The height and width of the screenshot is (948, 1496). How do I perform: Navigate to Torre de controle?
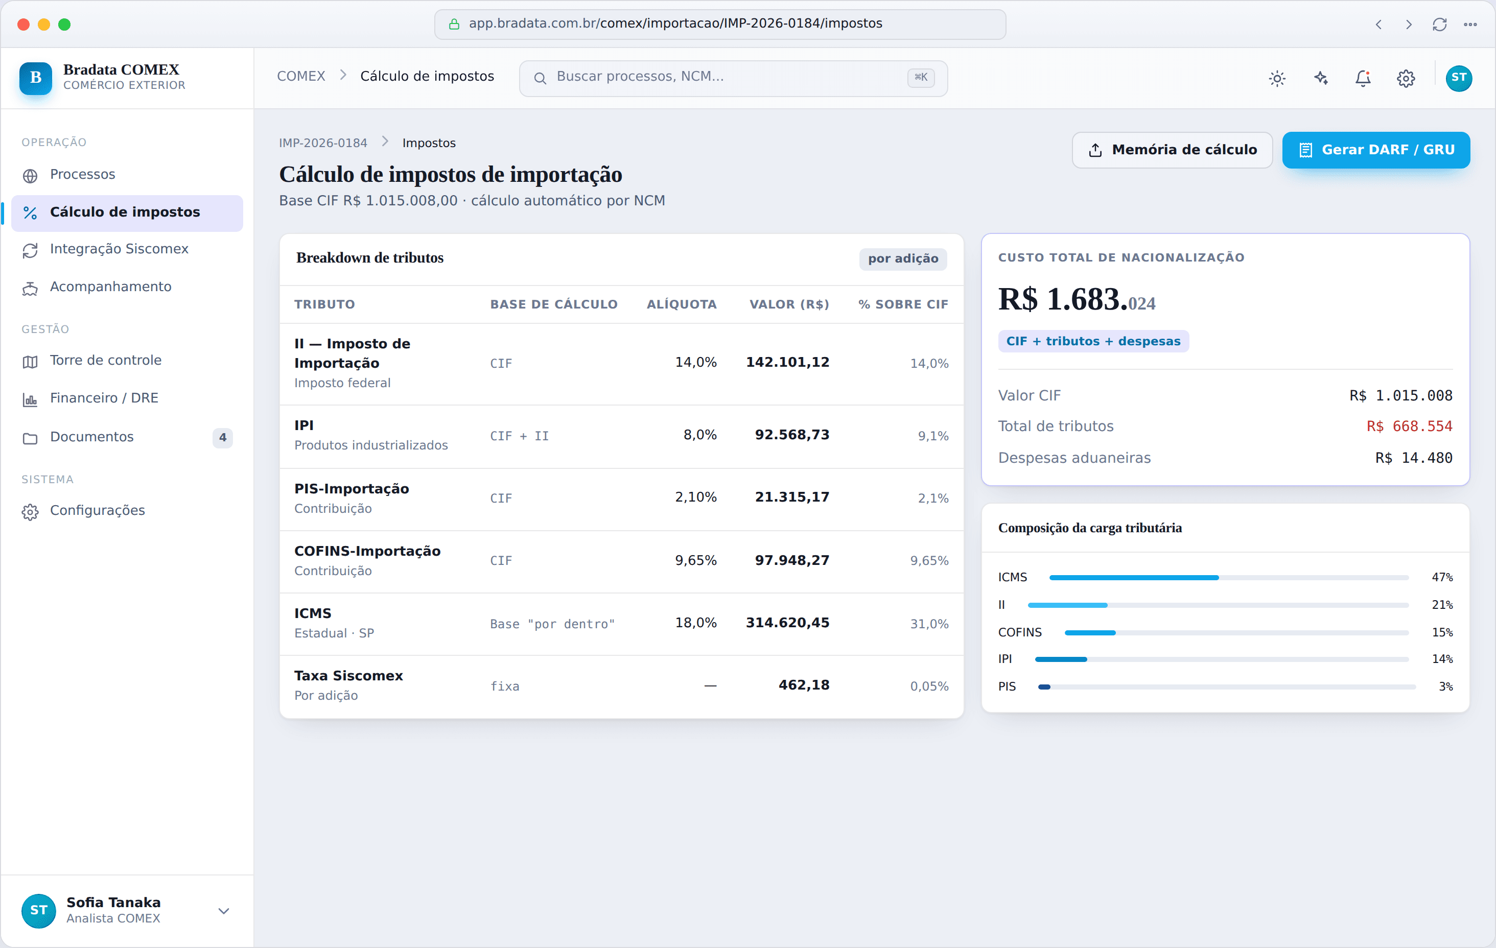click(127, 361)
